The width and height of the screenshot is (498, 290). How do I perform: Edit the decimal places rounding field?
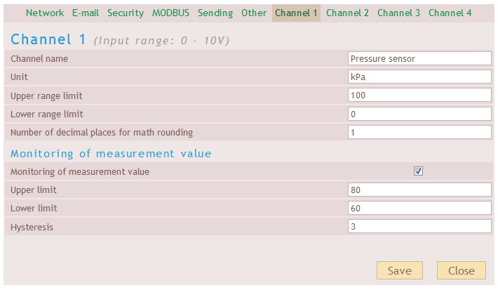(419, 132)
